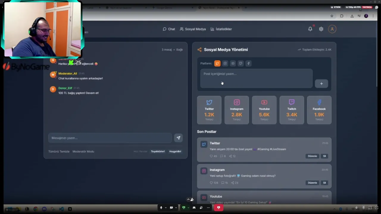Stop sharing with the red button
Screen dimensions: 381x214
218,207
